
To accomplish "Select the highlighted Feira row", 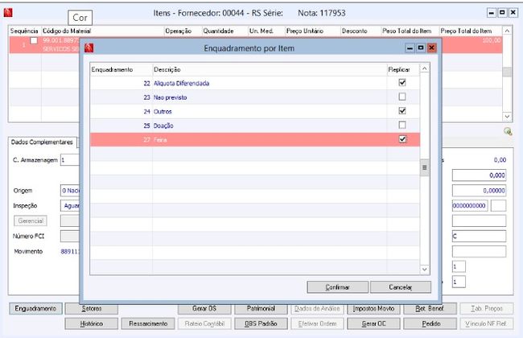I will click(x=255, y=139).
